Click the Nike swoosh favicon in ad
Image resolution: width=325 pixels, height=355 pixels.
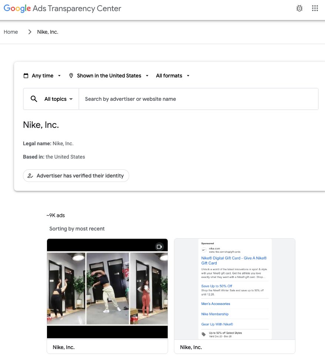pyautogui.click(x=204, y=250)
